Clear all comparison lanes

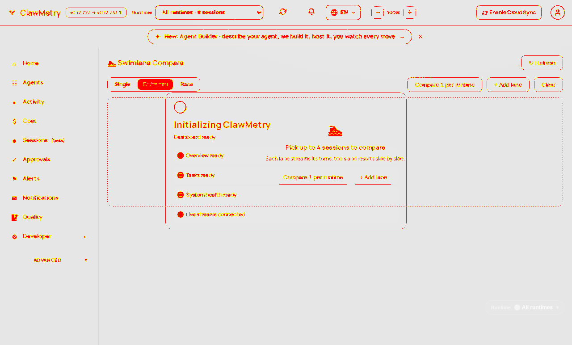(x=548, y=85)
